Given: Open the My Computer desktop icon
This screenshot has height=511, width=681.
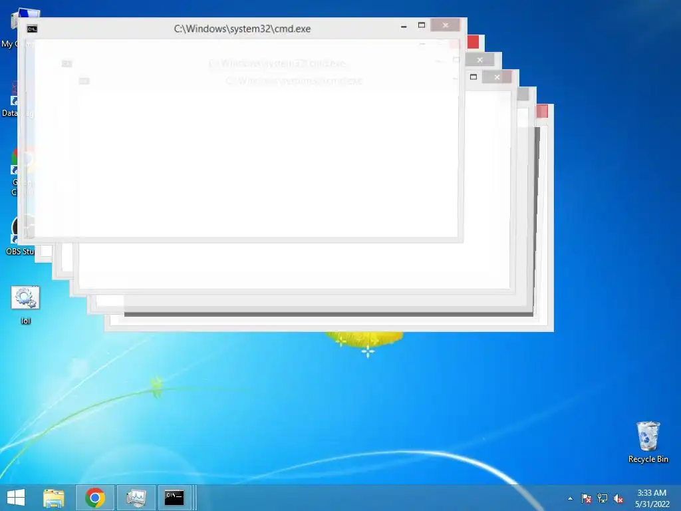Looking at the screenshot, I should click(19, 28).
